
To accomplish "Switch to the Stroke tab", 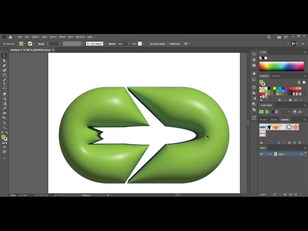I will point(274,119).
